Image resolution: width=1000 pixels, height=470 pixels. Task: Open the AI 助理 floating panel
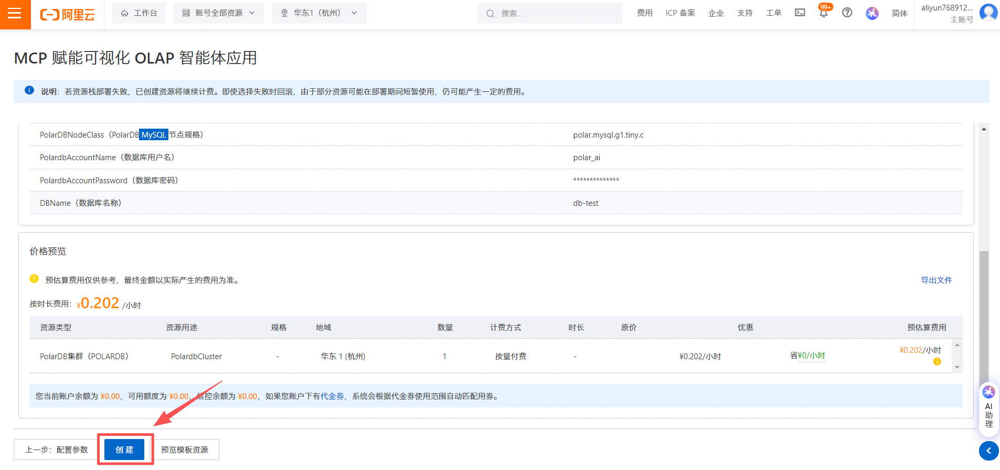[988, 409]
